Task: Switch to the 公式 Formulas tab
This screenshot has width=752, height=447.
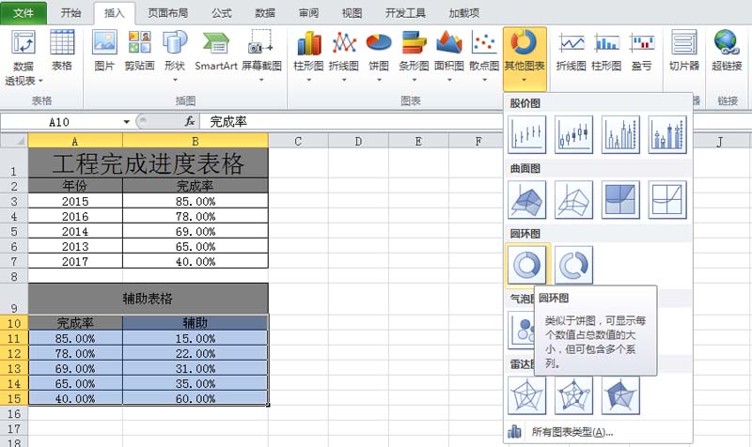Action: coord(222,13)
